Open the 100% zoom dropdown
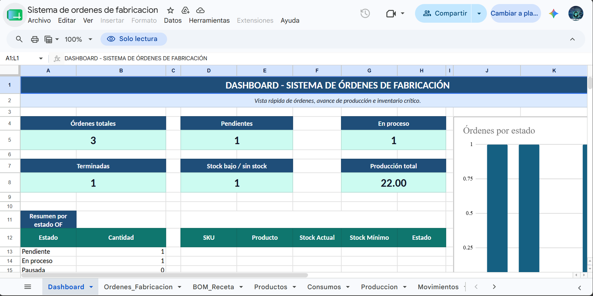This screenshot has height=296, width=593. pyautogui.click(x=79, y=39)
